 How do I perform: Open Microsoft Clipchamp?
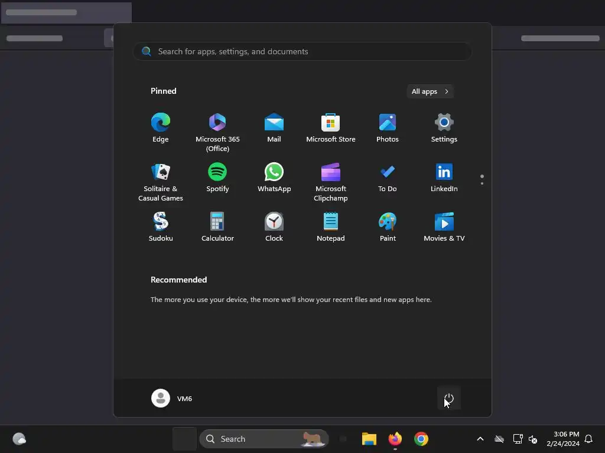coord(331,182)
